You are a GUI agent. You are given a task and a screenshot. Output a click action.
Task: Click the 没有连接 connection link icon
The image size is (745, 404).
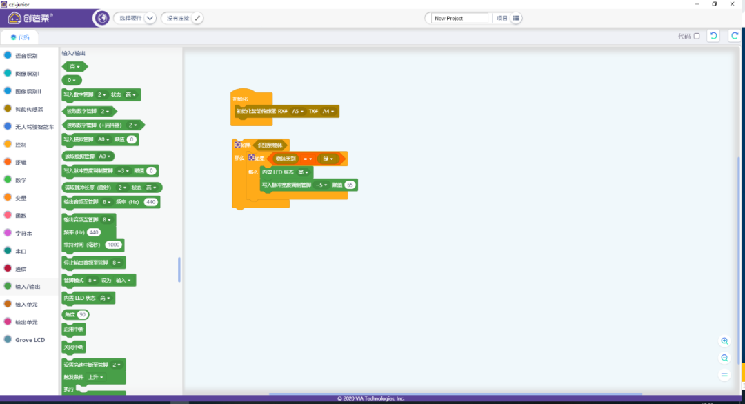click(197, 18)
